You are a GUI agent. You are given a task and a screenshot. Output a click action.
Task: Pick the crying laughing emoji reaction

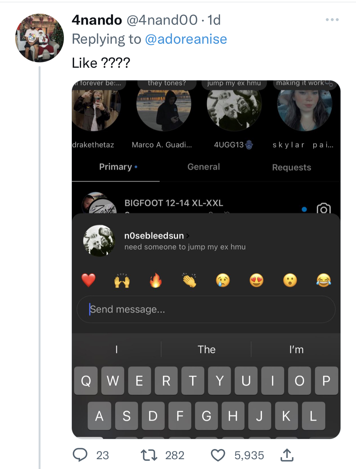coord(323,280)
